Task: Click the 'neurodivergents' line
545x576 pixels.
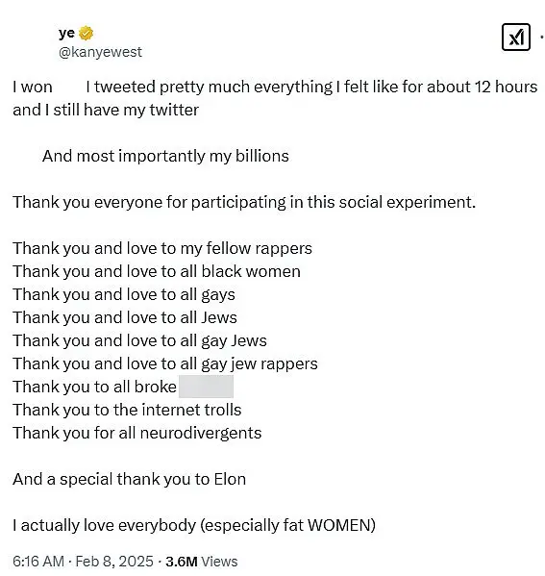Action: pos(137,433)
